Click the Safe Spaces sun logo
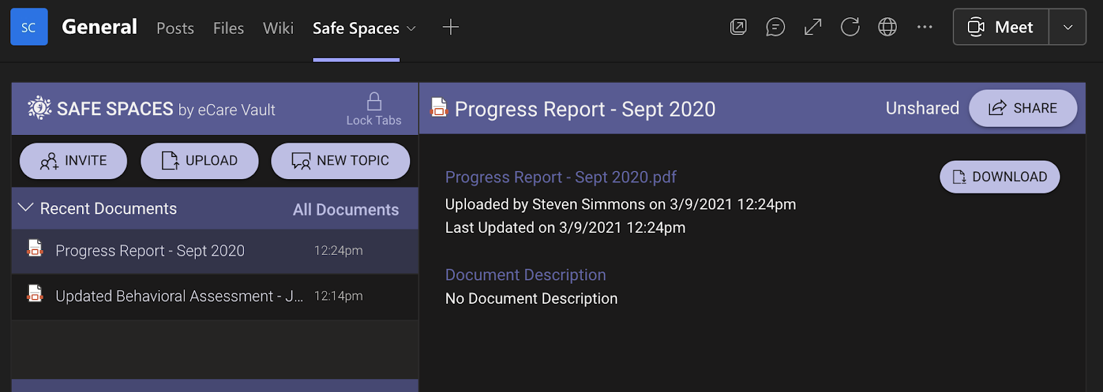Image resolution: width=1103 pixels, height=392 pixels. pos(39,108)
